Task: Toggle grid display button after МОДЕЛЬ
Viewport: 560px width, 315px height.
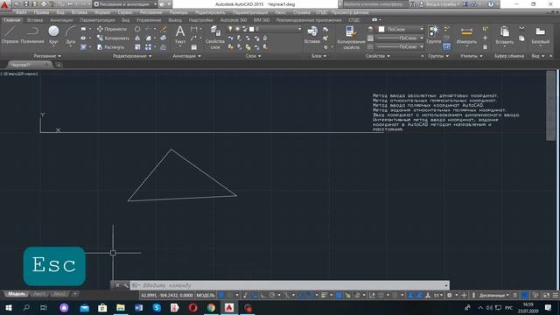Action: tap(221, 296)
